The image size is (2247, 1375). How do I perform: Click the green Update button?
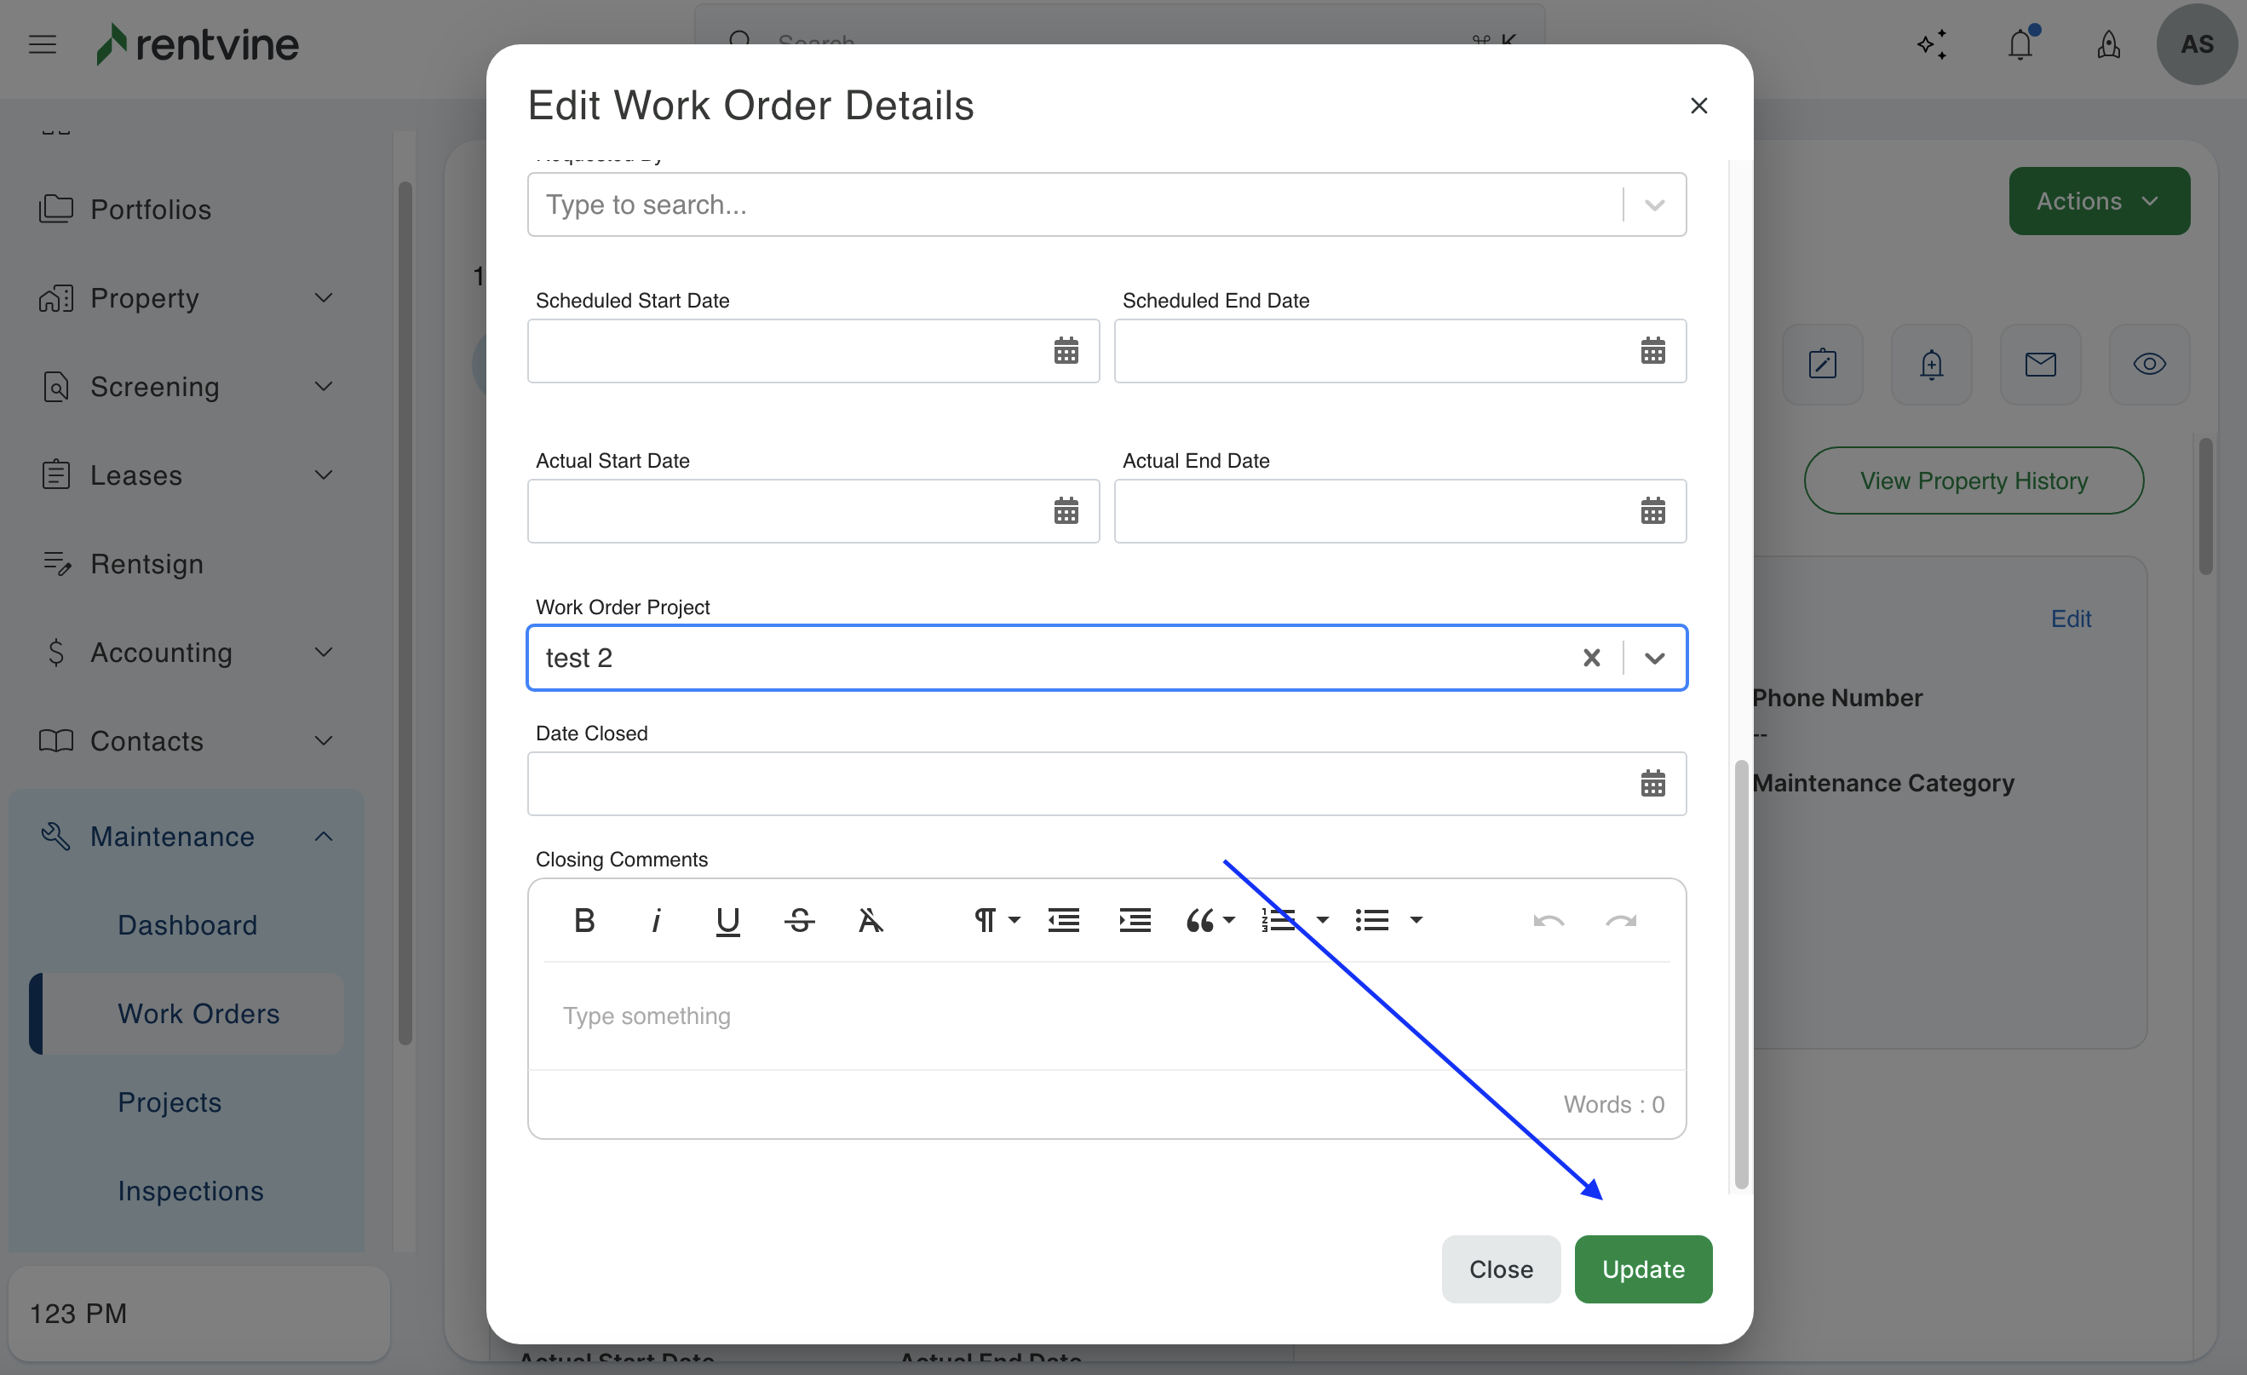click(1642, 1269)
